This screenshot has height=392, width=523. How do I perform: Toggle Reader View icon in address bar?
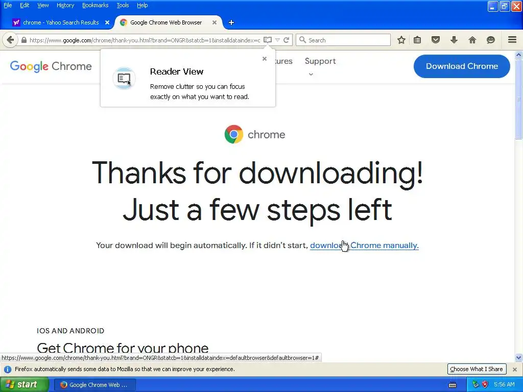click(268, 40)
